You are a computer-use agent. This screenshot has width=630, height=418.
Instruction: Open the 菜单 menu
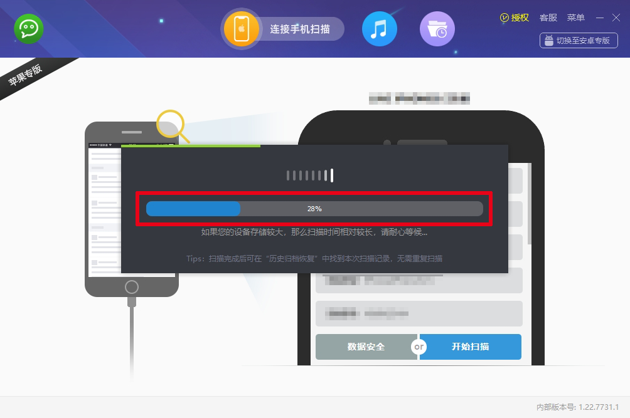pyautogui.click(x=575, y=18)
